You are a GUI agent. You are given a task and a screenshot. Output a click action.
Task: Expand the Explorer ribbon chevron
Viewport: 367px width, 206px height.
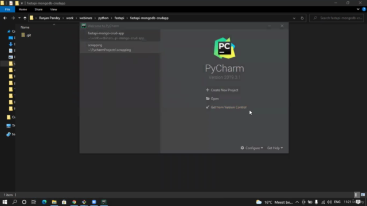tap(358, 9)
